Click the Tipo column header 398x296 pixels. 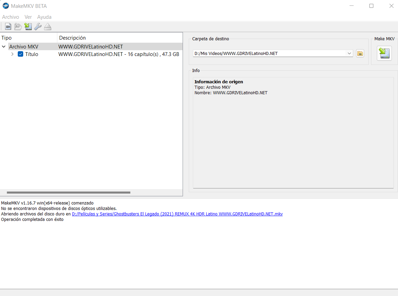click(29, 38)
